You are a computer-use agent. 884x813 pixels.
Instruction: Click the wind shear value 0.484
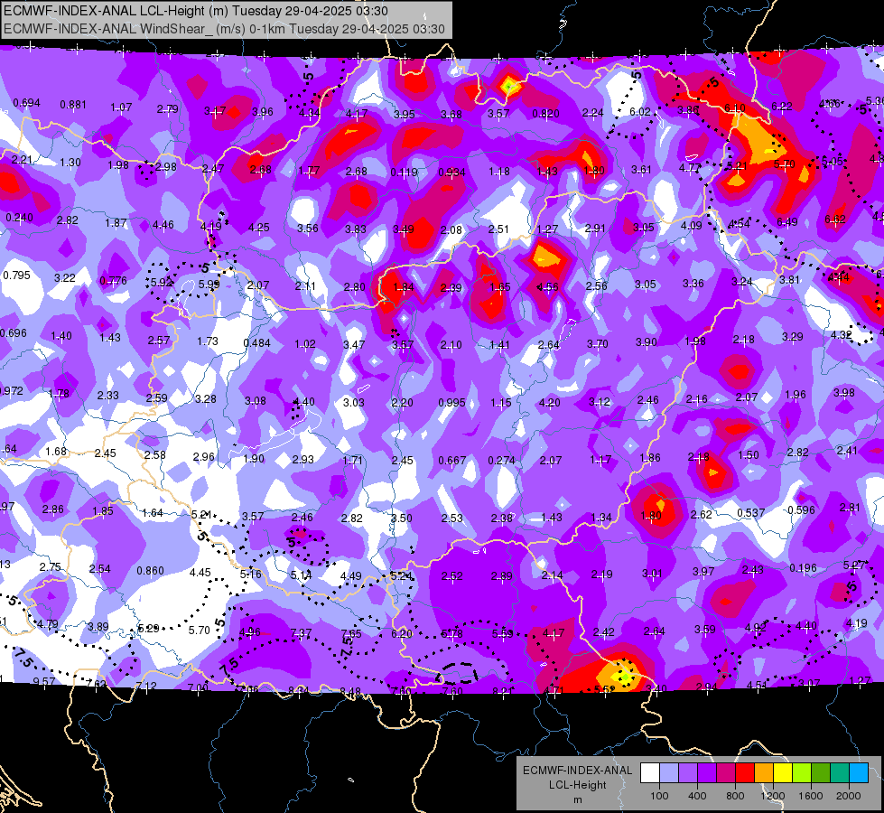[x=257, y=343]
